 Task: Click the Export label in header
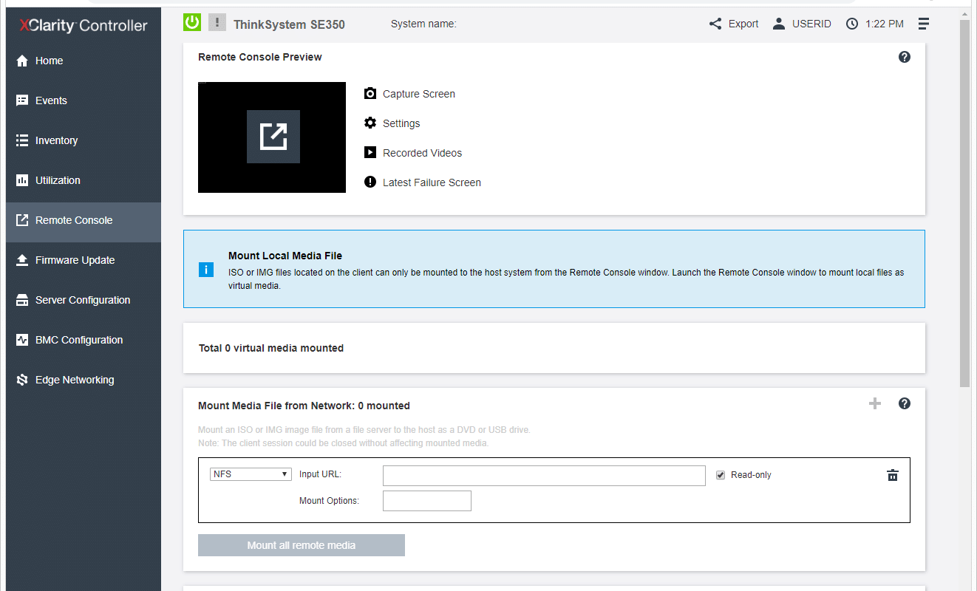[x=743, y=24]
